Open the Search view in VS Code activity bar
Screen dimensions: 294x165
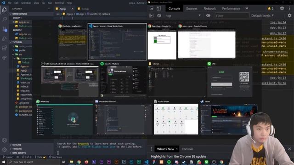[4, 19]
